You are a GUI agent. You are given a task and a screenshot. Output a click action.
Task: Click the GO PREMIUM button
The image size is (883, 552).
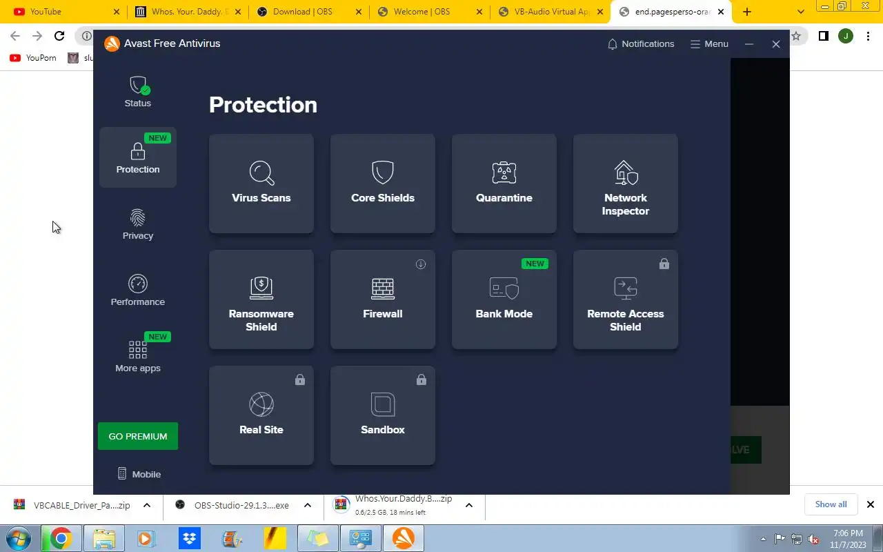(x=138, y=436)
